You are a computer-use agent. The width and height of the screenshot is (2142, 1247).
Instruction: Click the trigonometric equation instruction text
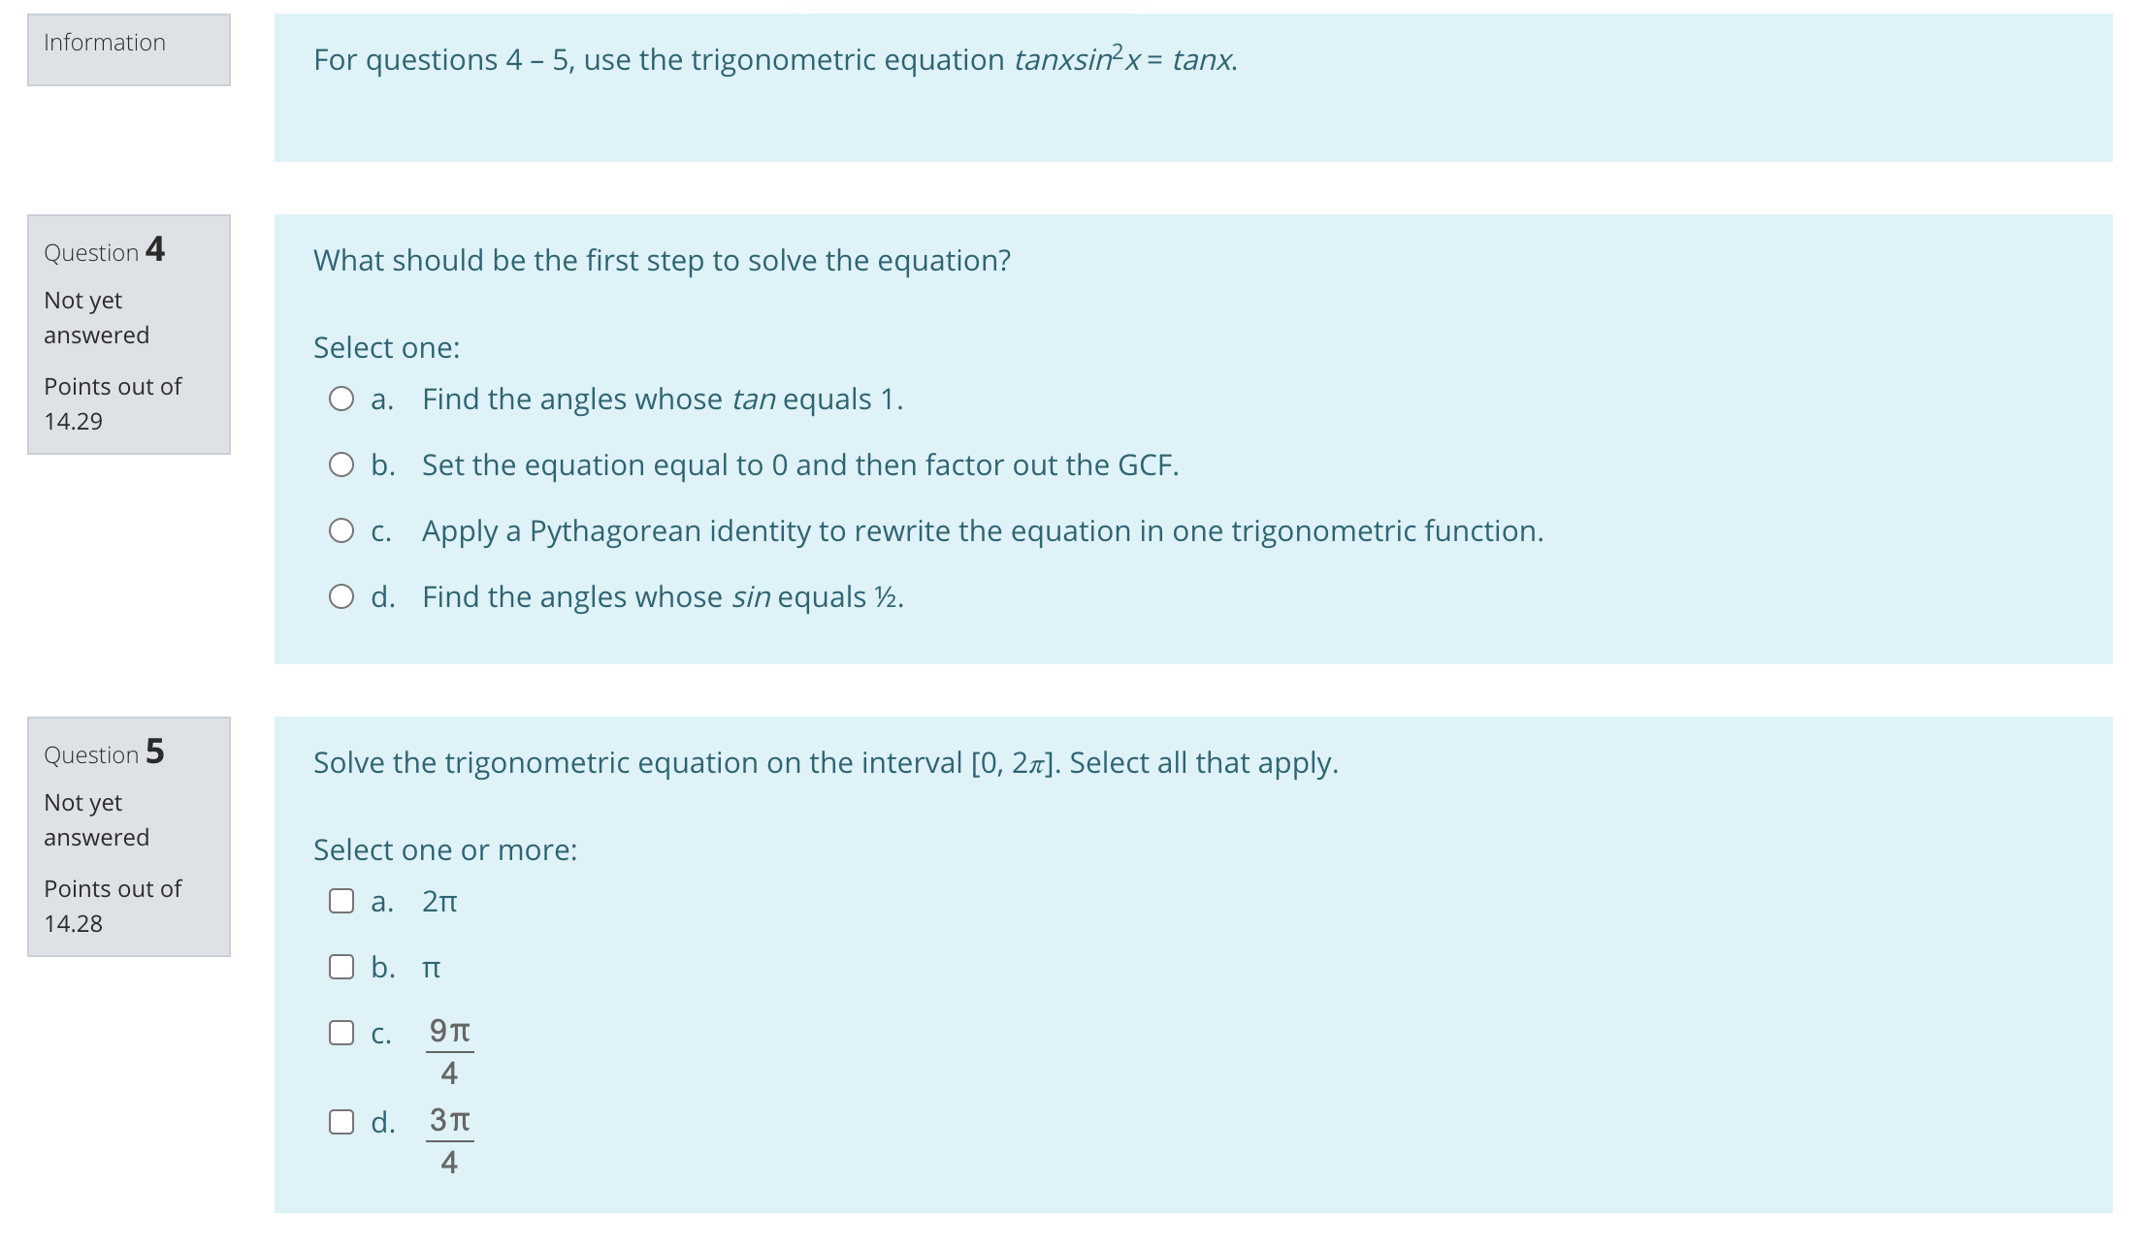(x=773, y=60)
